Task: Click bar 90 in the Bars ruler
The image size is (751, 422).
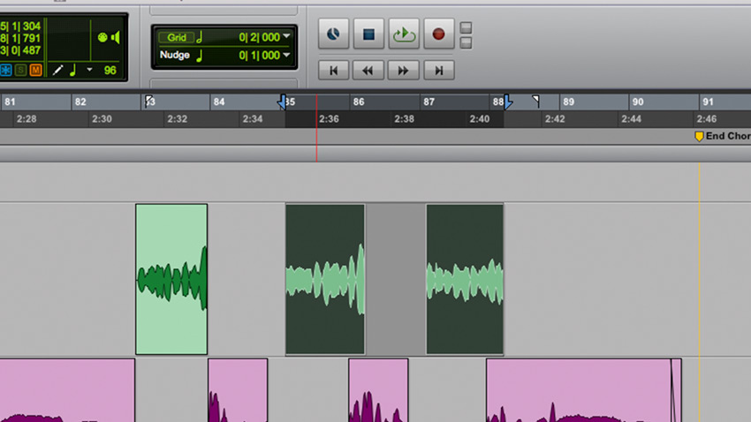Action: (x=638, y=102)
